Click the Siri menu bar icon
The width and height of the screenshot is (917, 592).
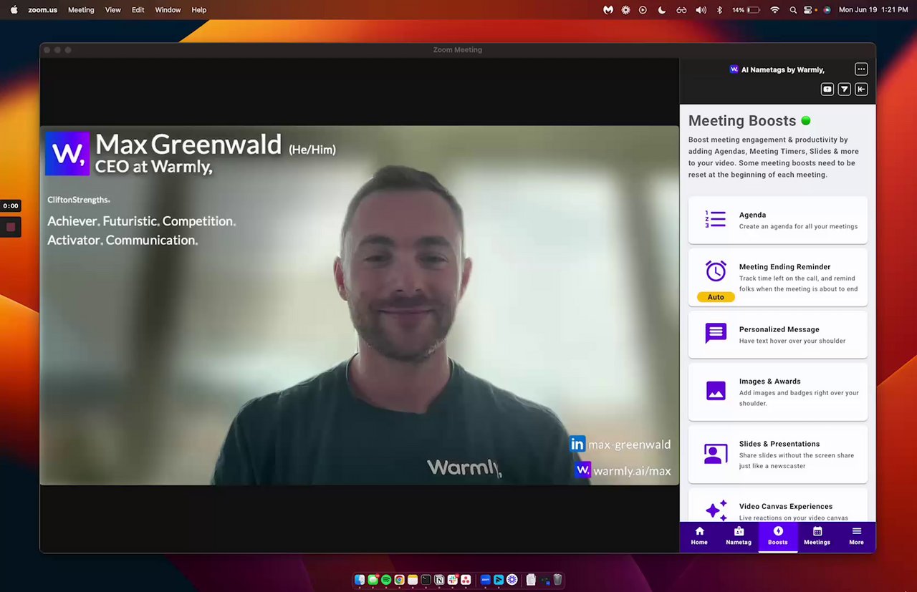(827, 10)
